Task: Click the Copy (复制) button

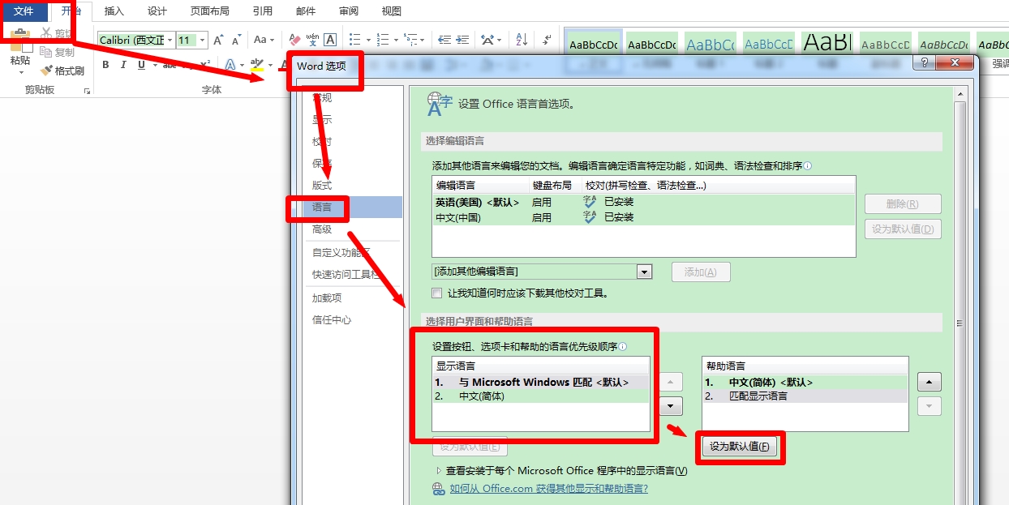Action: pyautogui.click(x=58, y=53)
